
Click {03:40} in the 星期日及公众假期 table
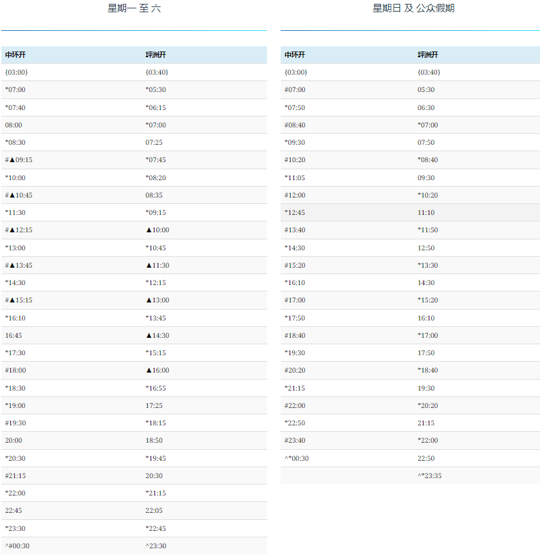(x=429, y=72)
